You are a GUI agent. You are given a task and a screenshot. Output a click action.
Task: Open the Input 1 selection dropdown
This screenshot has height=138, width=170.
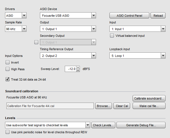tap(137, 29)
